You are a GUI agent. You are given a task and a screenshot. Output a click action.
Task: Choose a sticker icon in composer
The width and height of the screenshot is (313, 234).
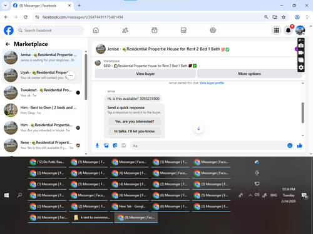tap(115, 145)
